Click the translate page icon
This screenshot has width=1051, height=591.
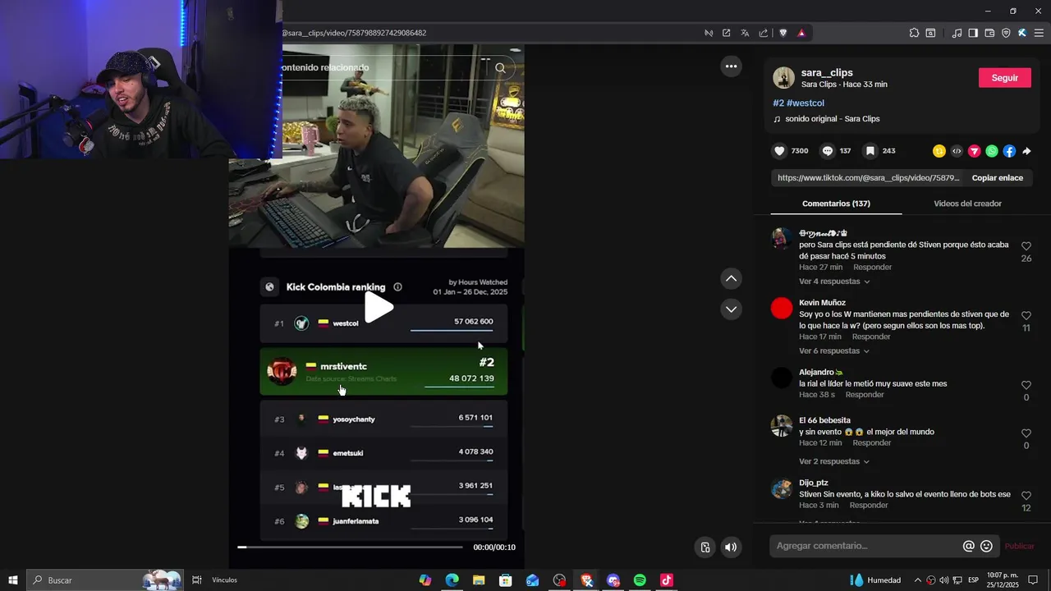tap(745, 33)
